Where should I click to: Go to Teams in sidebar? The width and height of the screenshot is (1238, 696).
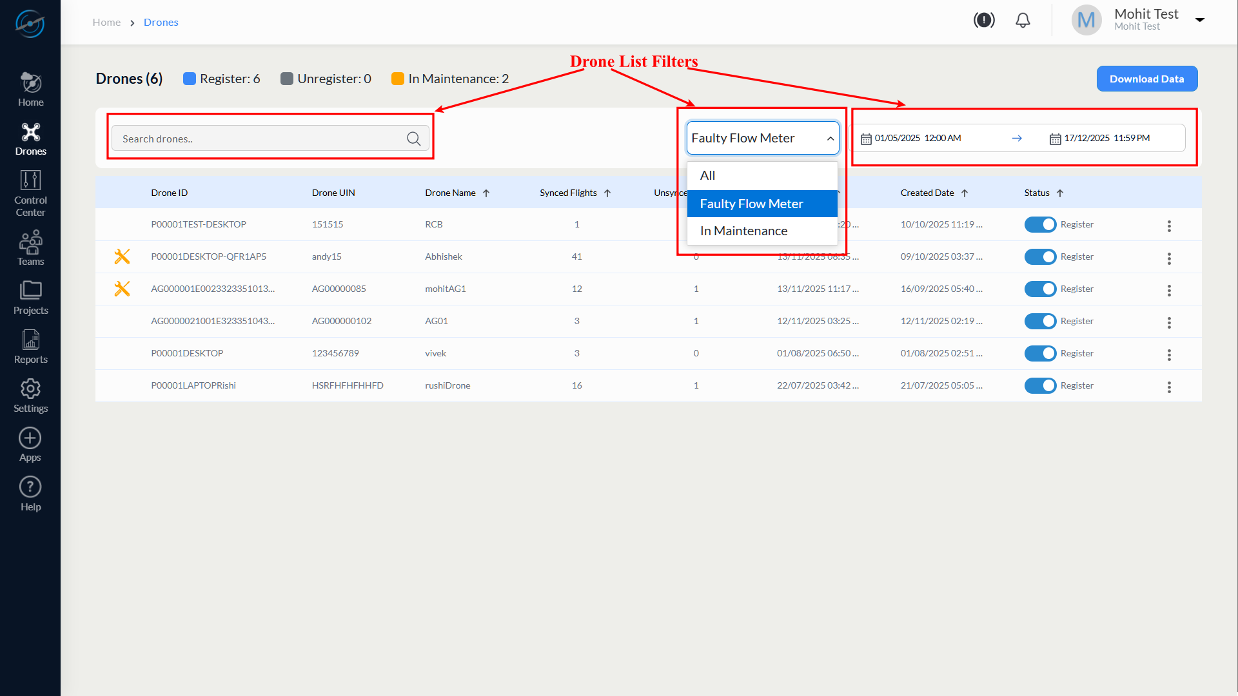(x=30, y=243)
